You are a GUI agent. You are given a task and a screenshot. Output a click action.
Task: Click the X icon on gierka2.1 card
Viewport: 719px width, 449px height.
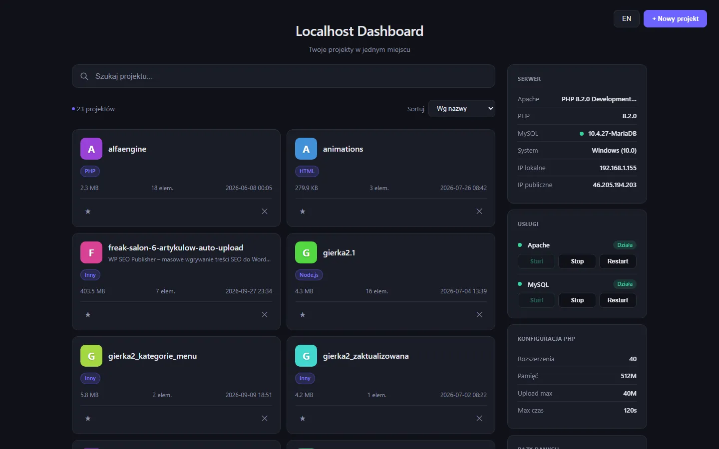tap(479, 315)
